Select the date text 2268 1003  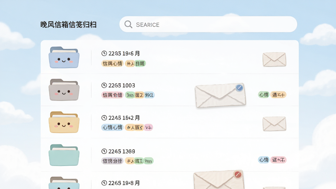122,85
